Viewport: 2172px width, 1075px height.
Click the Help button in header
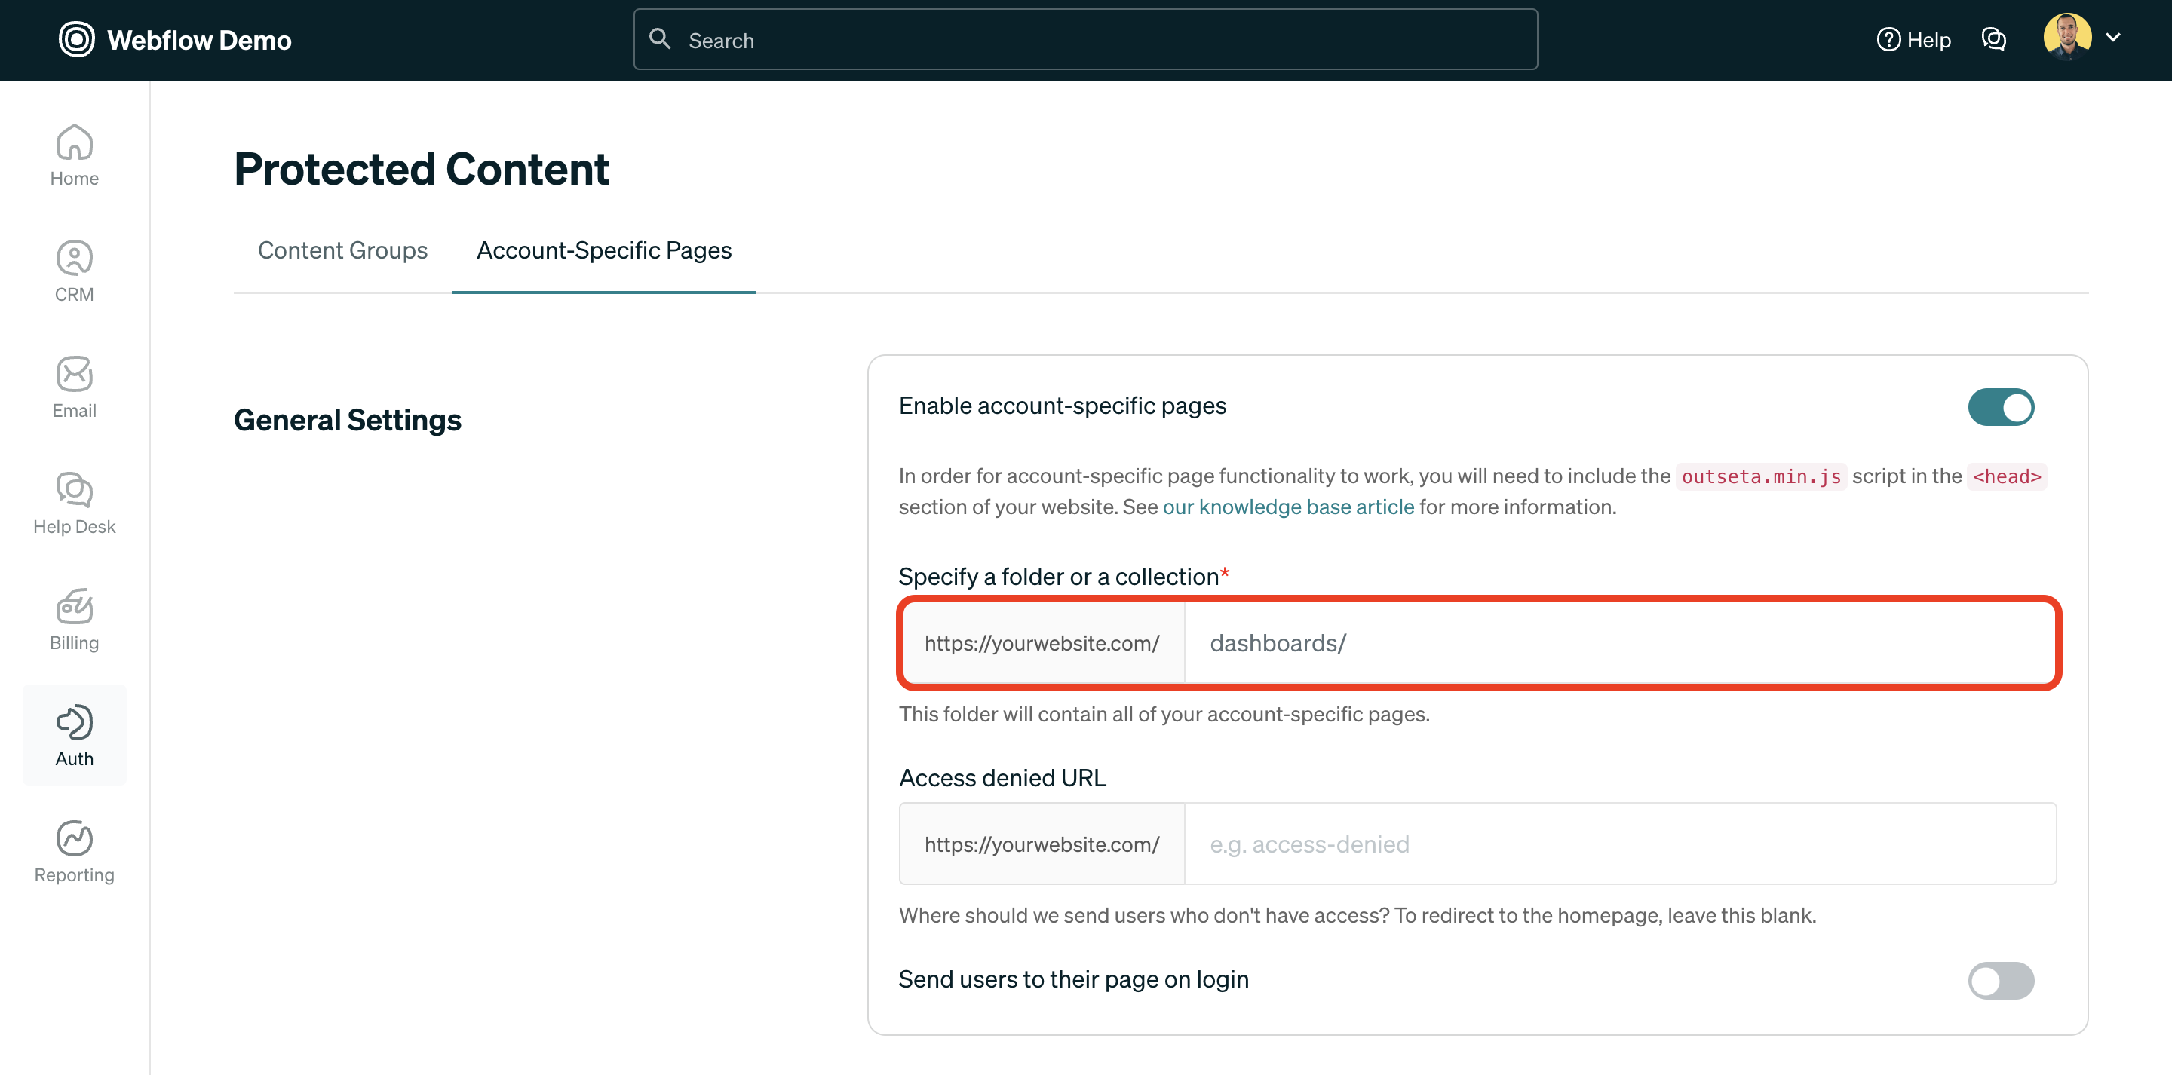tap(1914, 40)
